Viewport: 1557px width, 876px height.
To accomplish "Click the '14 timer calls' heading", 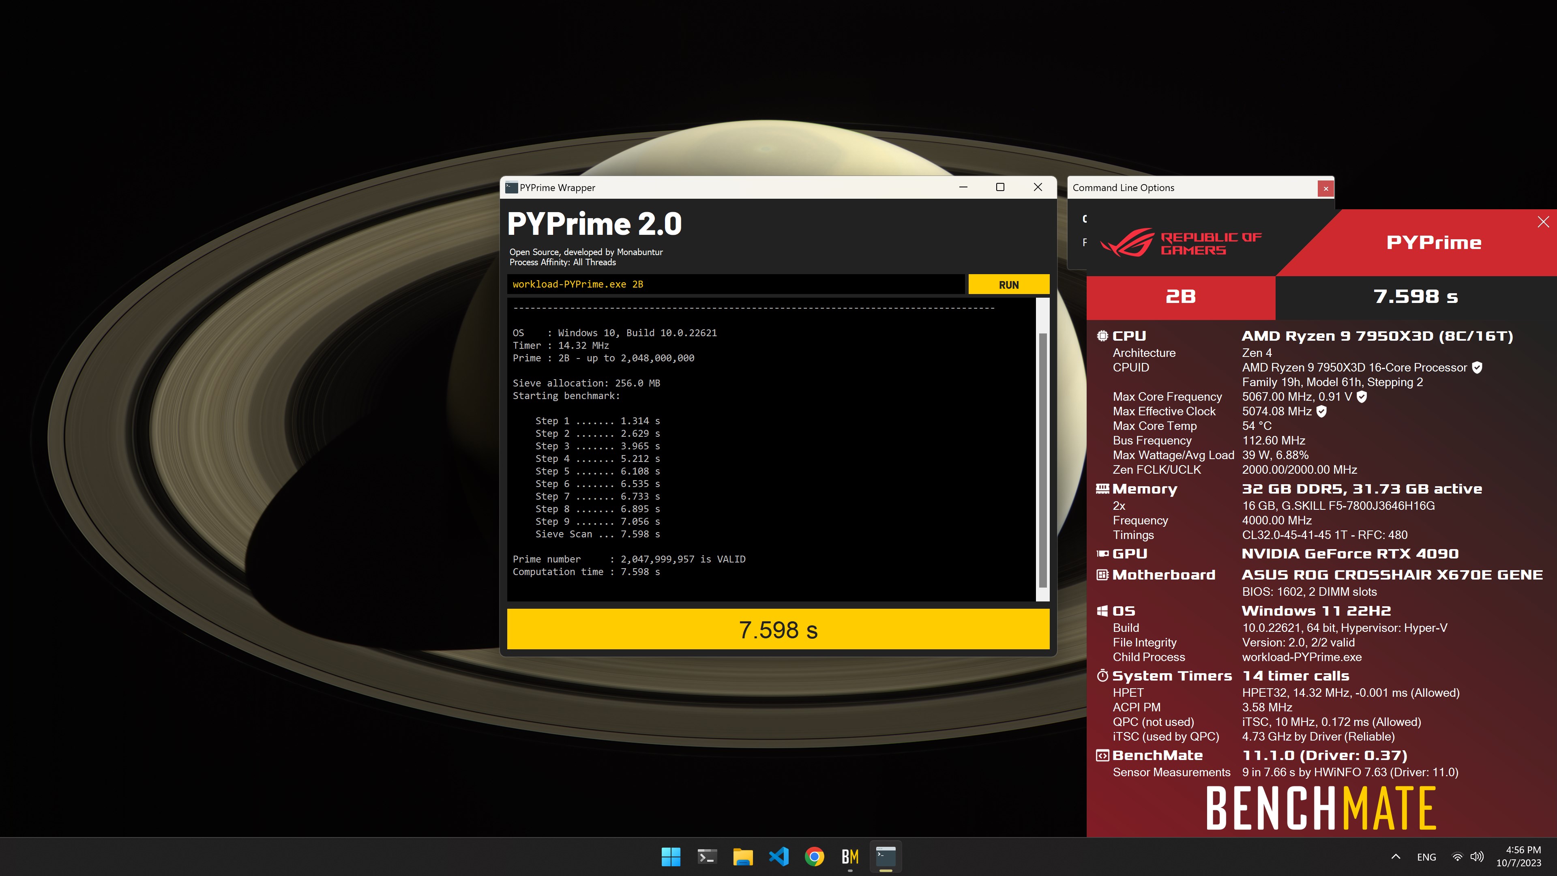I will click(x=1295, y=676).
